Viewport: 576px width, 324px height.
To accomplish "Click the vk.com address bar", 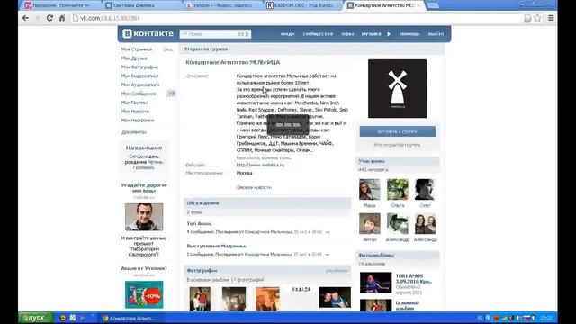I will [298, 18].
